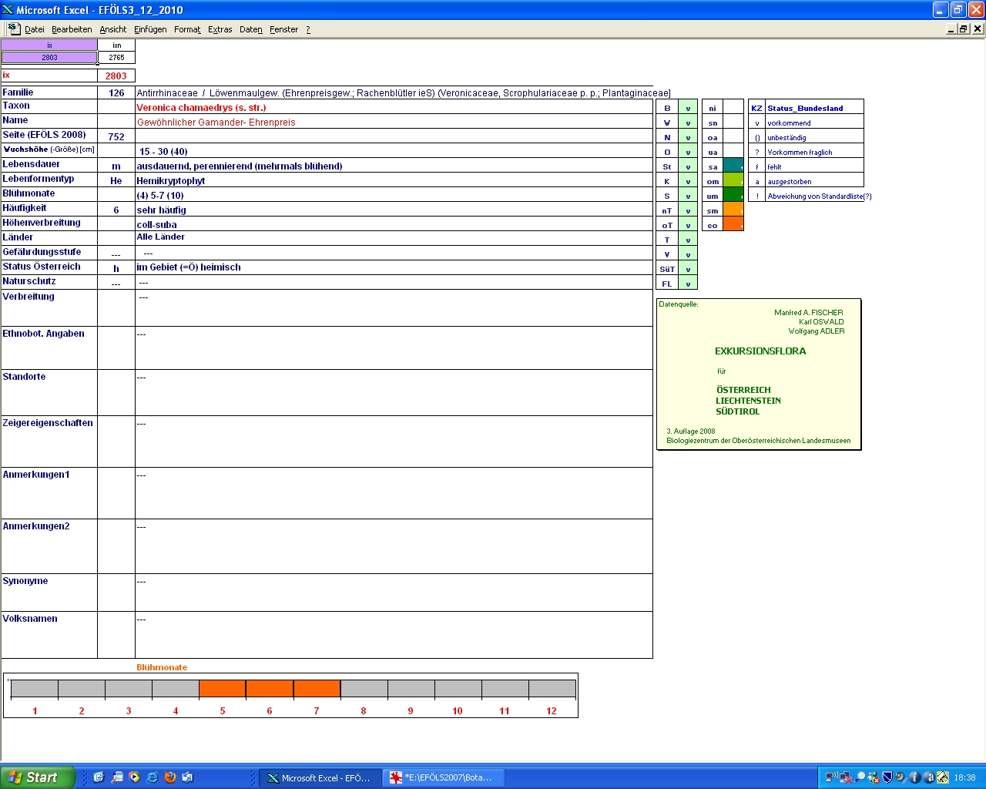
Task: Select the purple cell containing 2803
Action: (x=49, y=57)
